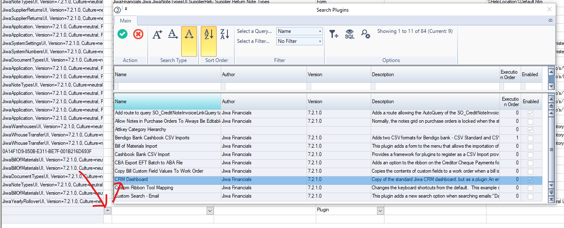This screenshot has height=228, width=564.
Task: Sort results descending Z to A
Action: [x=225, y=35]
